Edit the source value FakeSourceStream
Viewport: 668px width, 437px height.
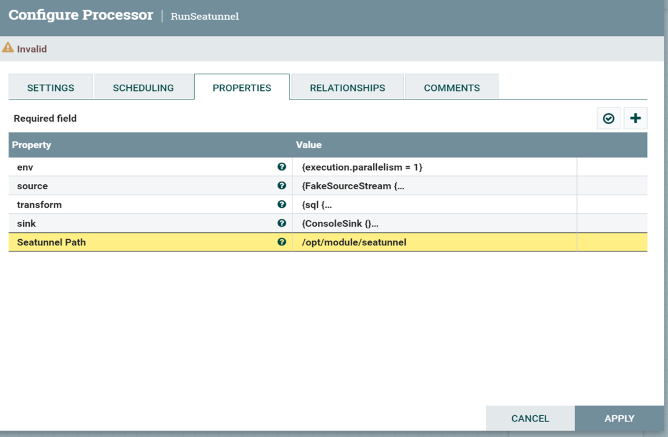coord(435,185)
